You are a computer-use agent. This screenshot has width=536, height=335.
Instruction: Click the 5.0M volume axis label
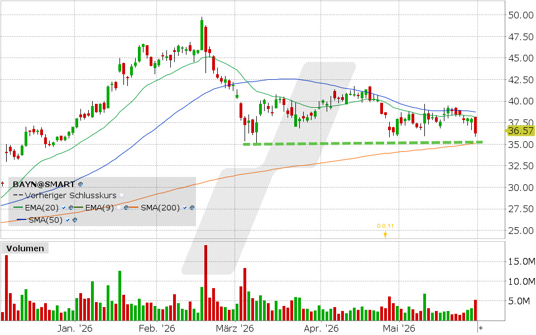[x=519, y=301]
